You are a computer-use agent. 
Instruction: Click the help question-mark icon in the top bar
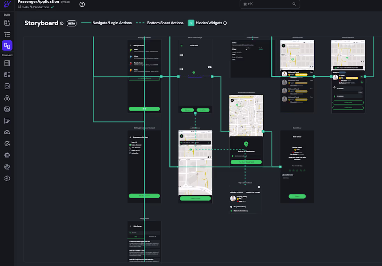[x=82, y=4]
